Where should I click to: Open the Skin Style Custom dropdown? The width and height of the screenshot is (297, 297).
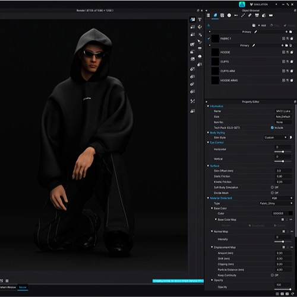click(x=276, y=138)
